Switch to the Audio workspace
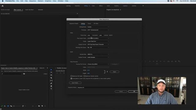The image size is (196, 110). tap(108, 6)
